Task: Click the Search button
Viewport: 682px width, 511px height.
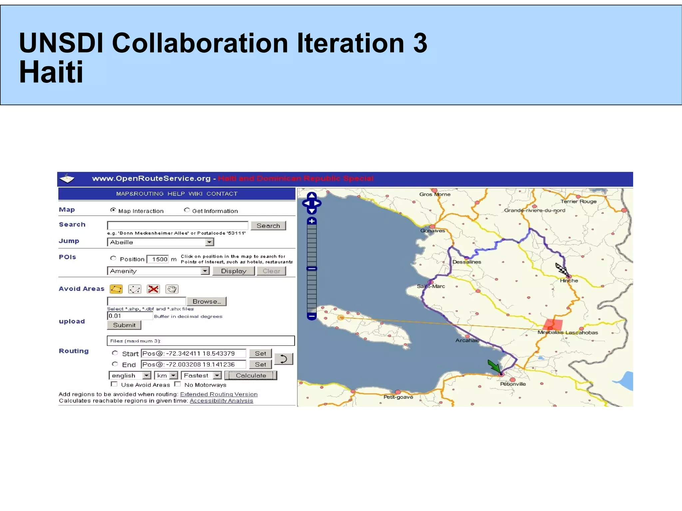Action: click(x=268, y=226)
